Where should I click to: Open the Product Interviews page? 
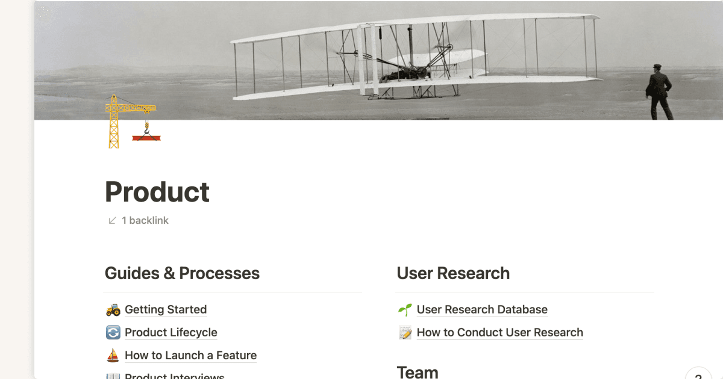[175, 375]
